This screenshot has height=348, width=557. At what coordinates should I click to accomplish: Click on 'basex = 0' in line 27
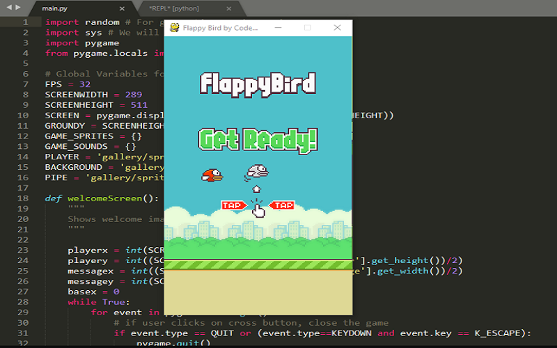[94, 292]
